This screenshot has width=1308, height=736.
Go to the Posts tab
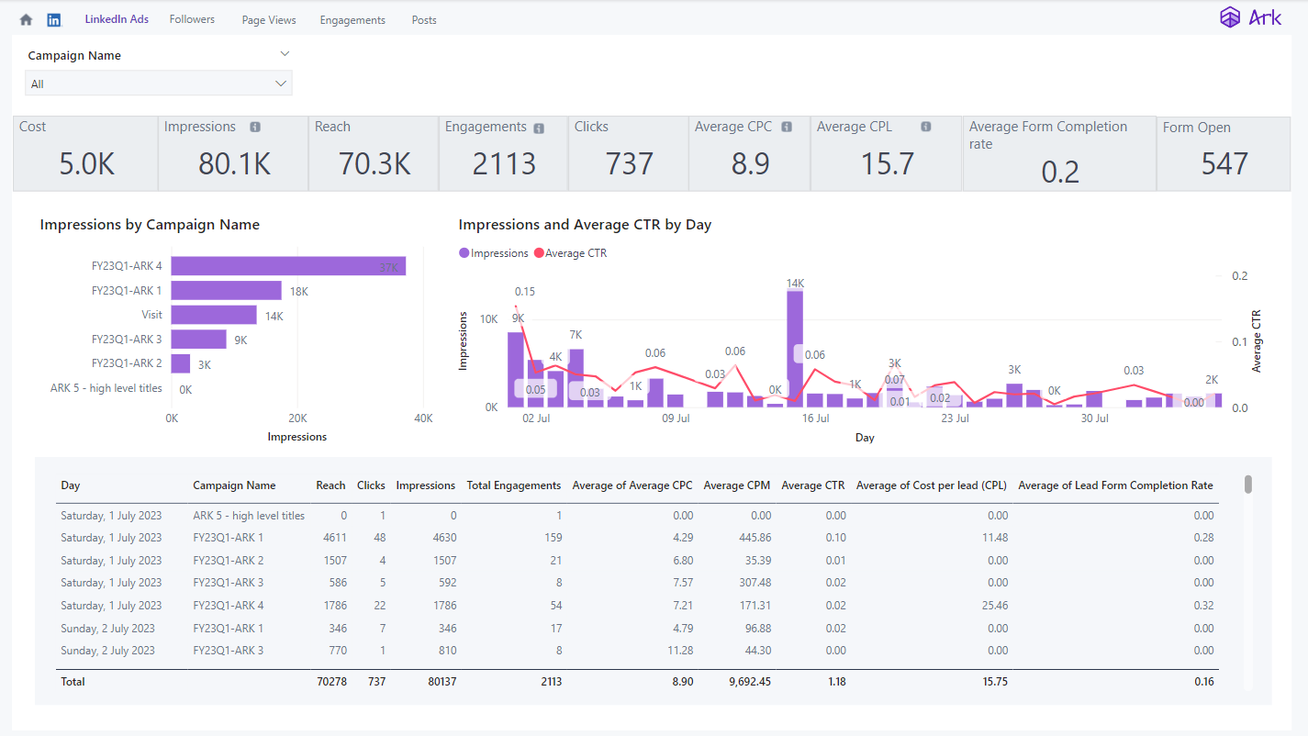tap(424, 20)
